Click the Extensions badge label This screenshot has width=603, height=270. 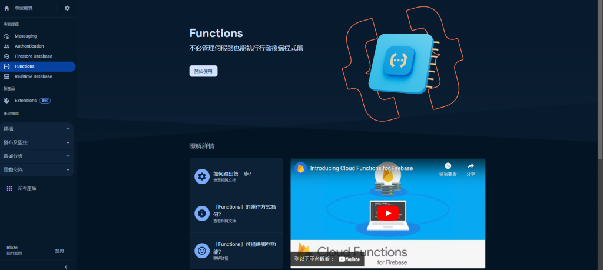[x=45, y=101]
